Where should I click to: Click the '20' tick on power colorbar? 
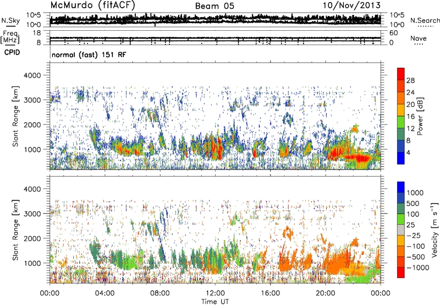[410, 105]
